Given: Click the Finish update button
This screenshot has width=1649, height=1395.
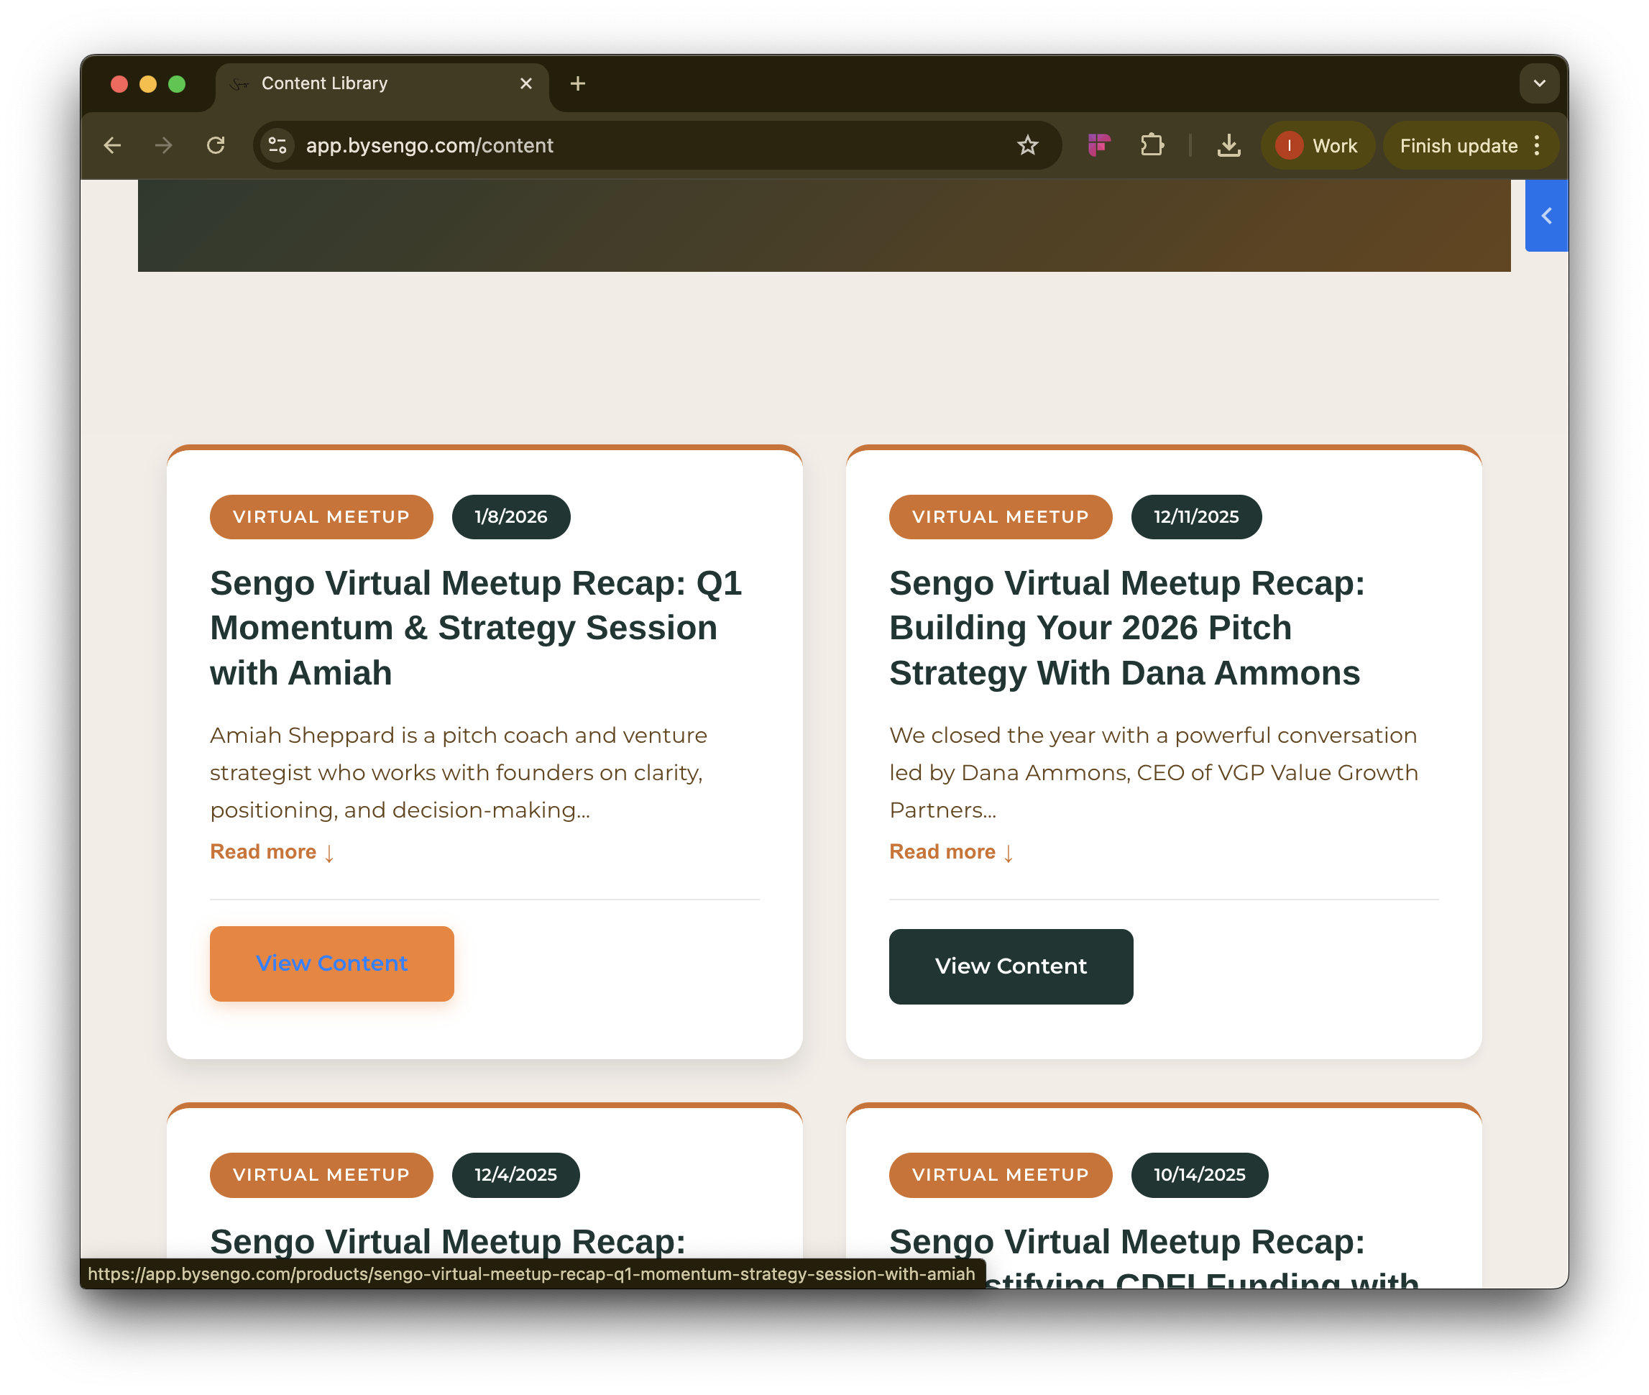Looking at the screenshot, I should [1458, 145].
